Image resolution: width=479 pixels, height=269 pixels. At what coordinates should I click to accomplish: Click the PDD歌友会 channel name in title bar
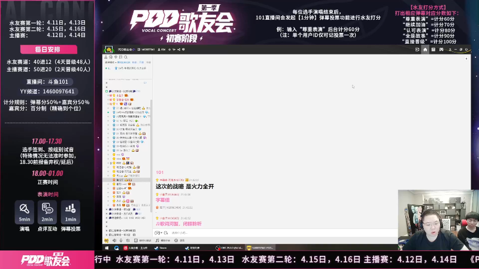pos(126,50)
